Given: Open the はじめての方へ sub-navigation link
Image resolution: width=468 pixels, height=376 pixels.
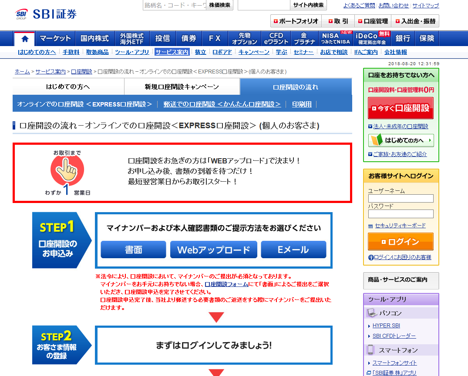Looking at the screenshot, I should click(37, 52).
